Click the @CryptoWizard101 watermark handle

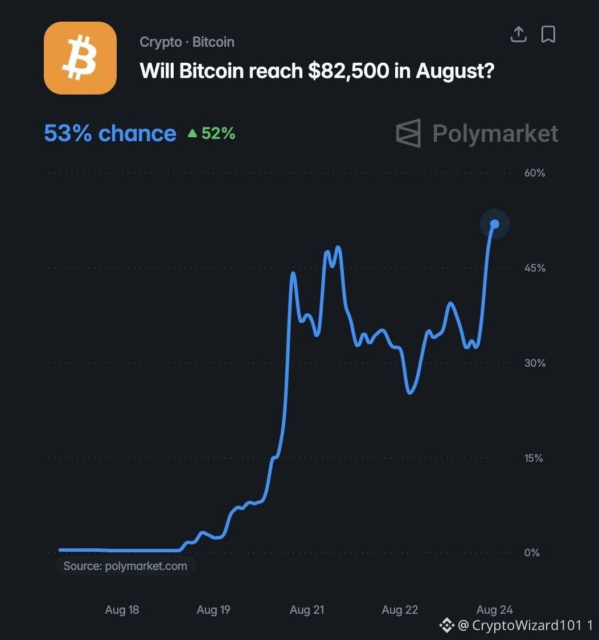click(x=519, y=625)
